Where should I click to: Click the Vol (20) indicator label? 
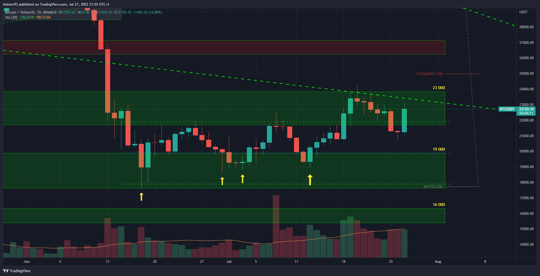pyautogui.click(x=11, y=17)
